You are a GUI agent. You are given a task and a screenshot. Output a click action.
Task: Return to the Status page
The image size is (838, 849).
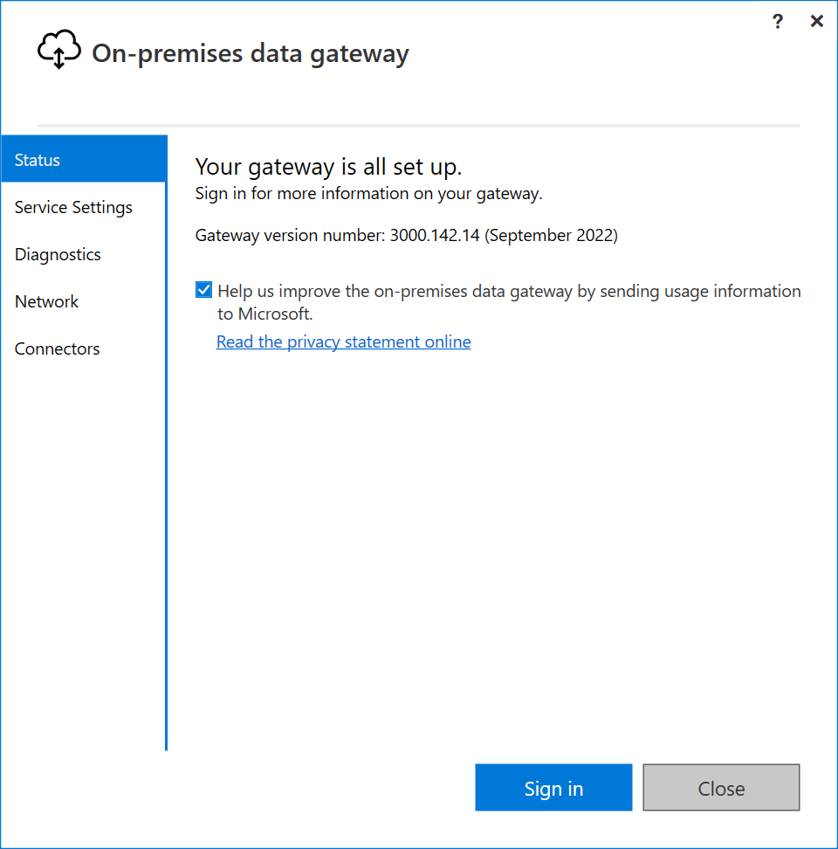tap(38, 159)
